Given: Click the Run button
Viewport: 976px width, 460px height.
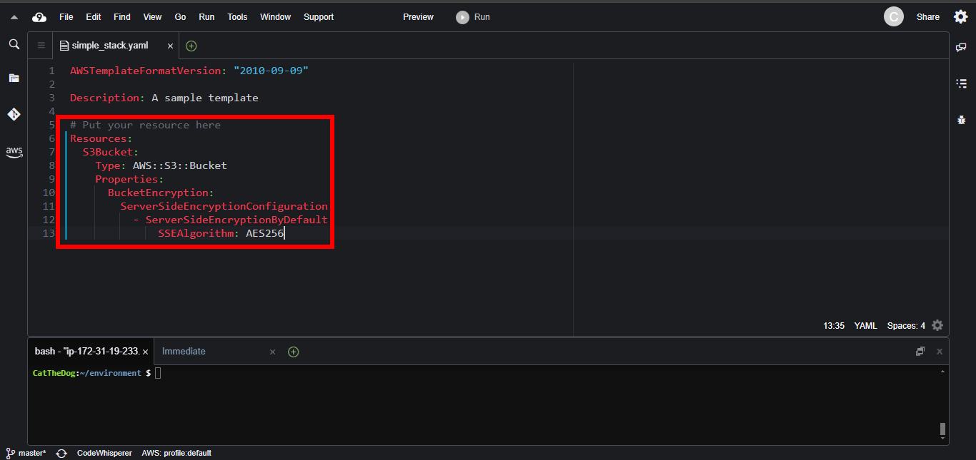Looking at the screenshot, I should [474, 17].
